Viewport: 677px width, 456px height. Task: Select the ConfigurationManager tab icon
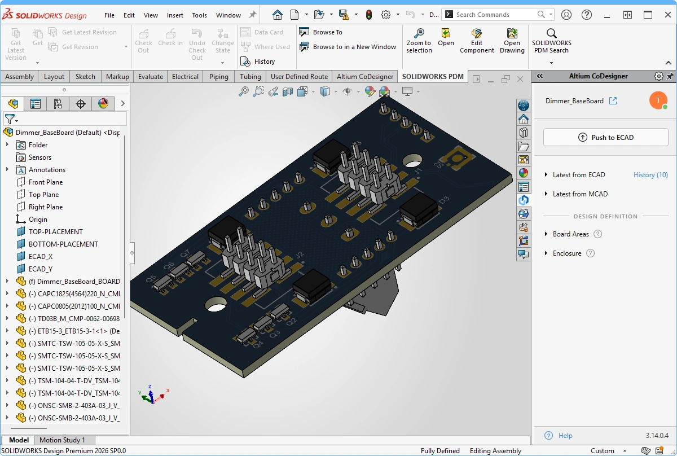click(x=58, y=103)
